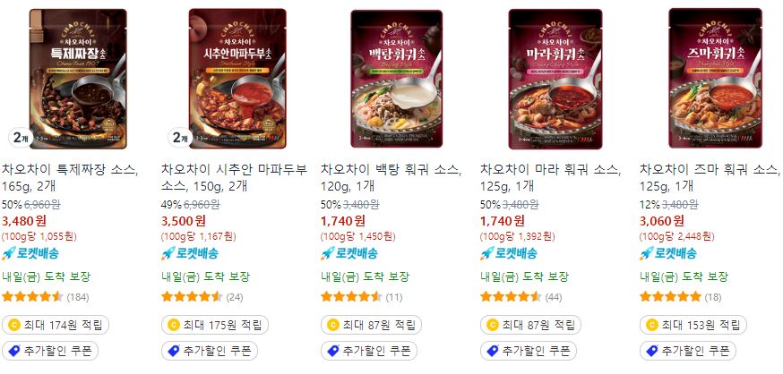Click the 차오차이 마라 훠궈 소스 title link

551,177
